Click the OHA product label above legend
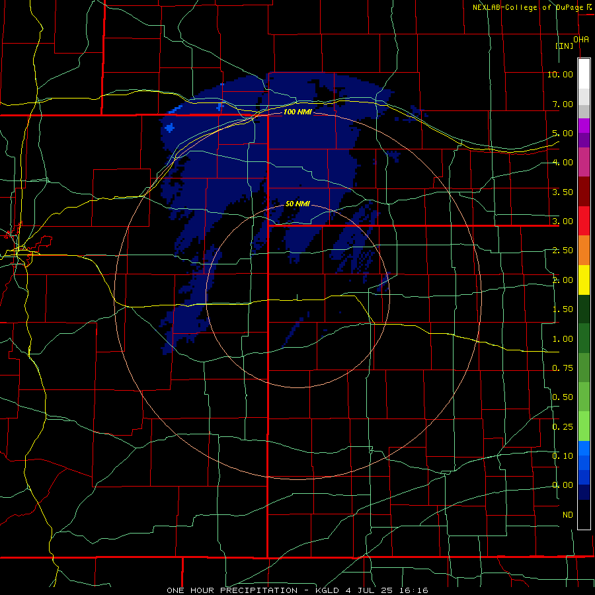 pos(581,40)
